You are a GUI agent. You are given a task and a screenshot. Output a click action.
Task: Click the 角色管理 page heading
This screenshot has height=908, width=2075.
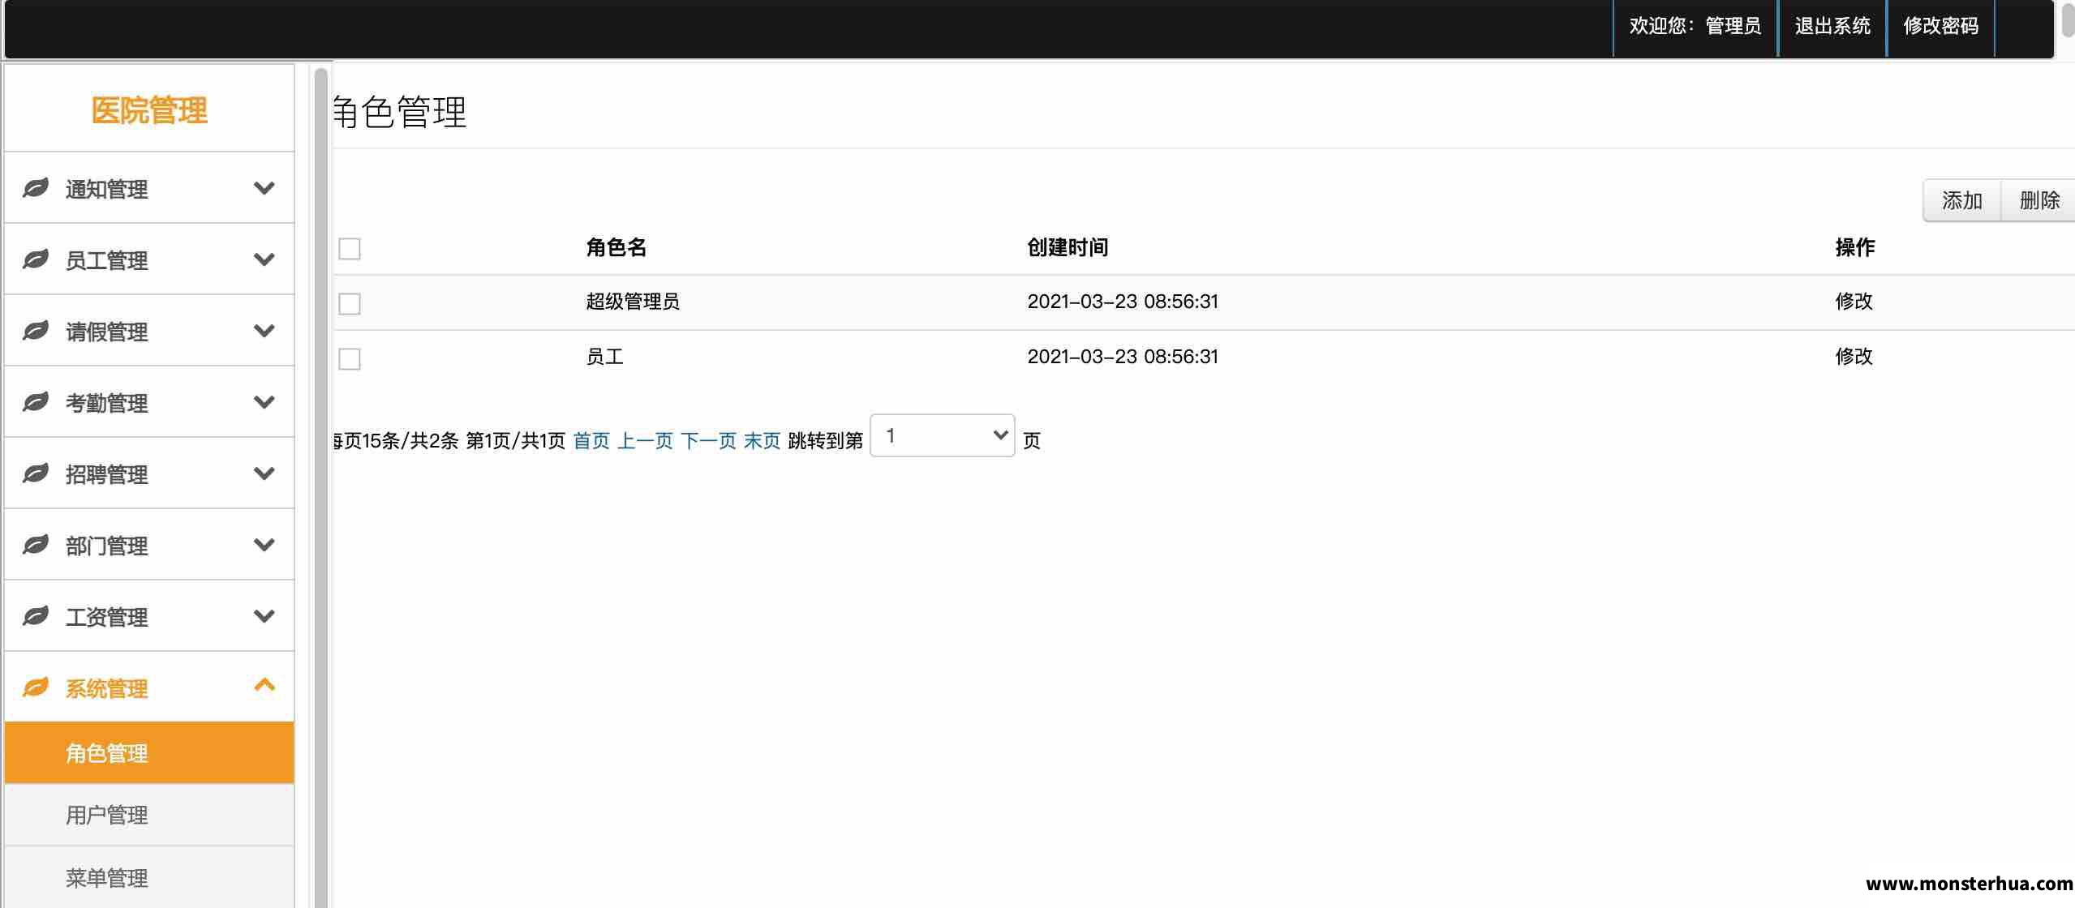click(x=400, y=112)
